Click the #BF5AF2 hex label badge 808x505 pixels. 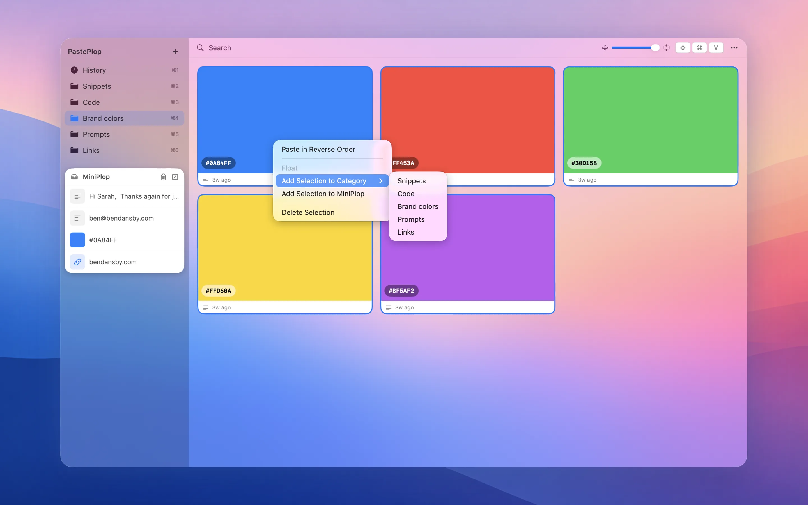point(401,291)
